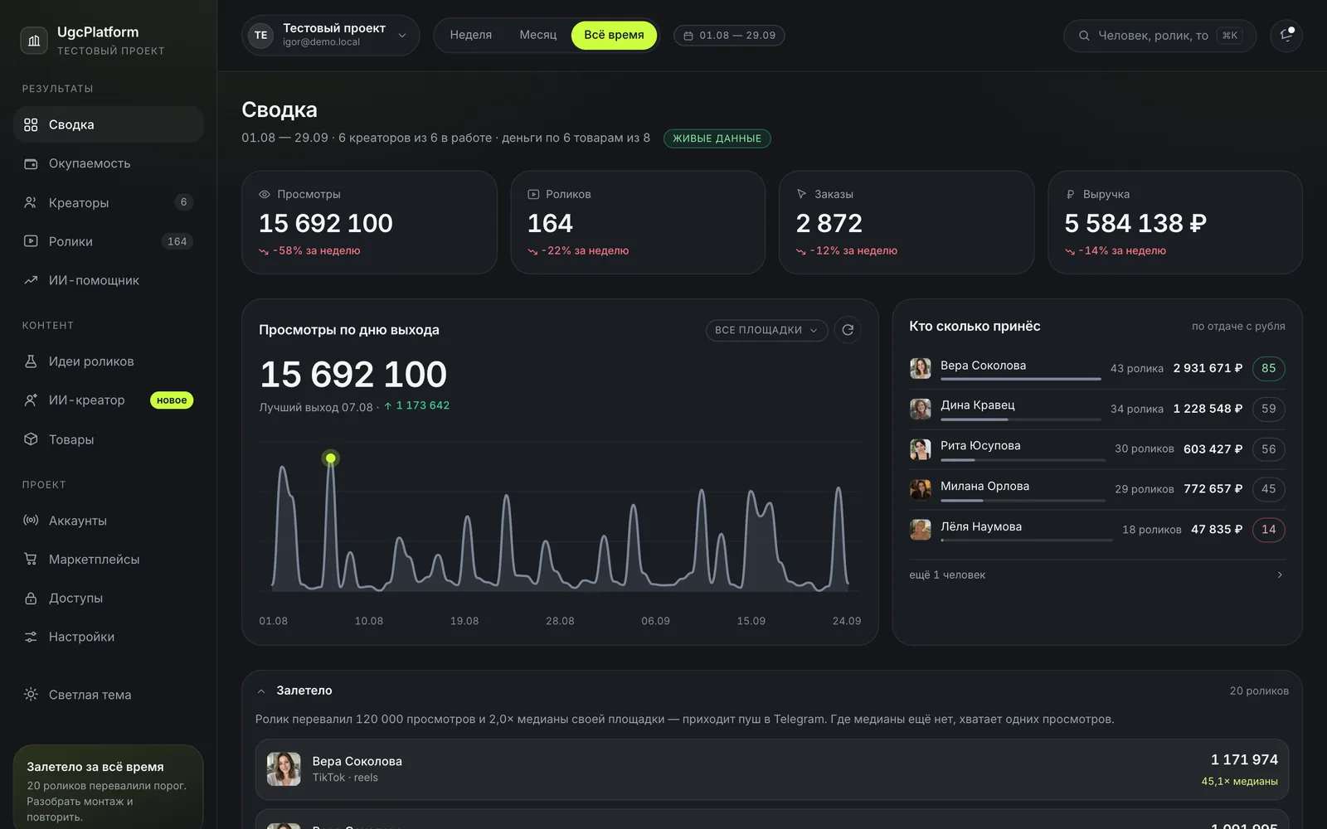This screenshot has width=1327, height=829.
Task: Focus the Человек, ролик search field
Action: (1159, 36)
